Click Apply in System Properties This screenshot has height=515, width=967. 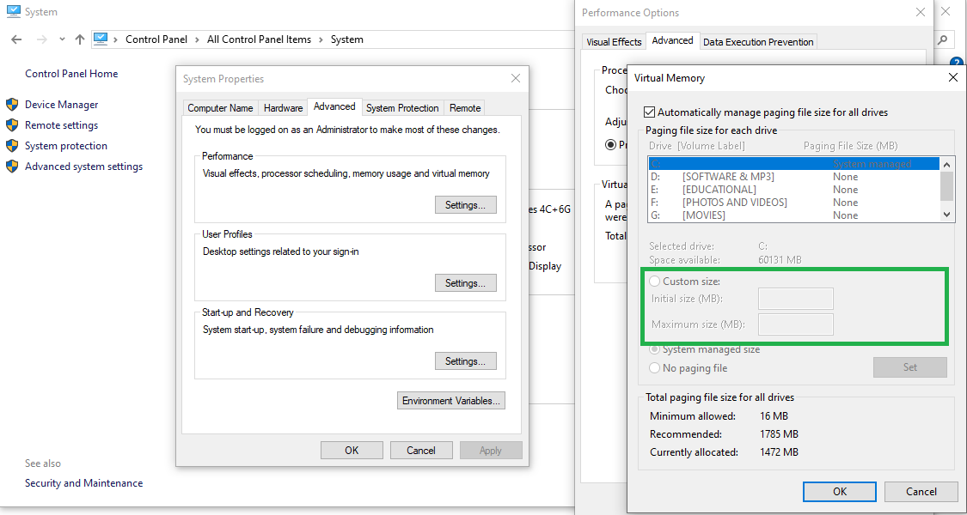tap(491, 451)
